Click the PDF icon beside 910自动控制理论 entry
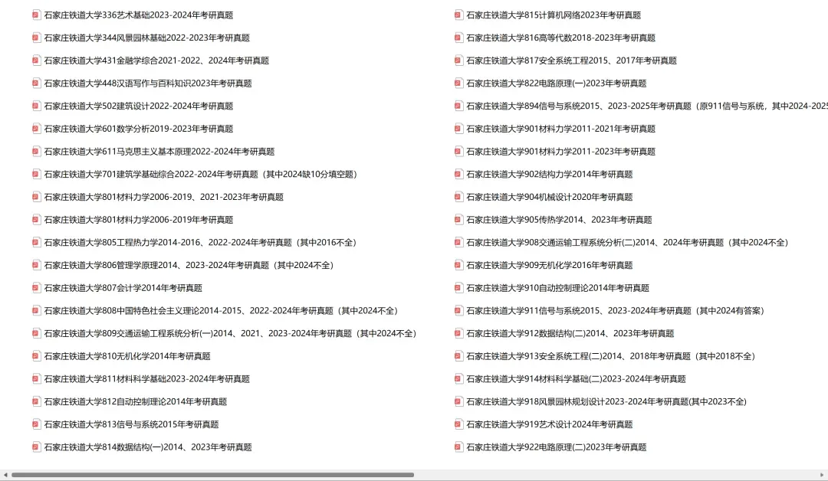 pos(458,287)
